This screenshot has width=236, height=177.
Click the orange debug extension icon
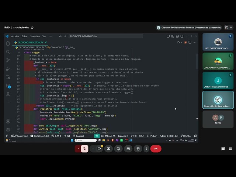pos(185,42)
